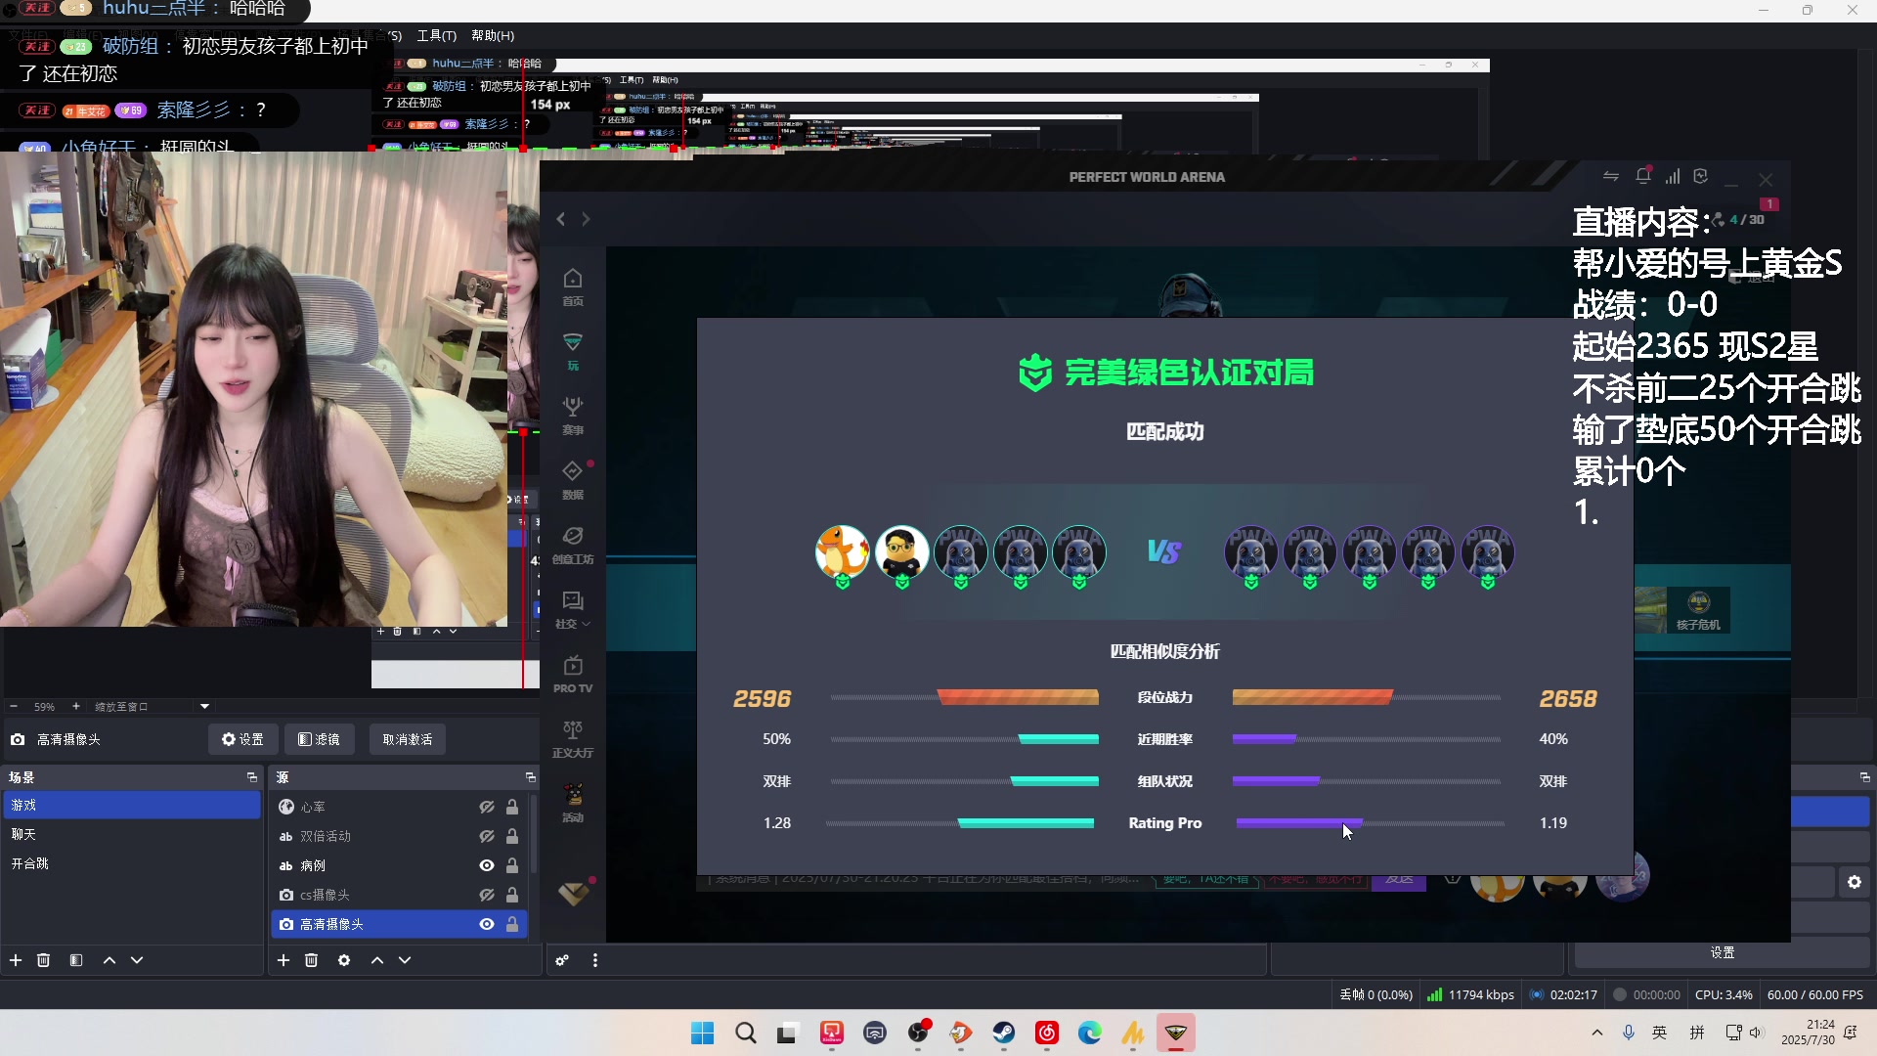Zoom in preview with plus button
The width and height of the screenshot is (1877, 1056).
(76, 706)
